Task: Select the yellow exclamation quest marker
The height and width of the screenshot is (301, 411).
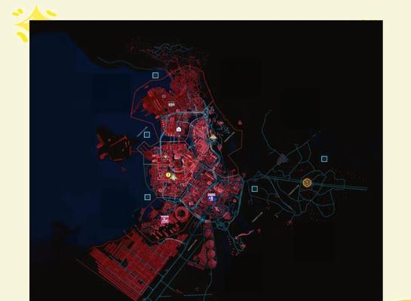Action: point(168,175)
